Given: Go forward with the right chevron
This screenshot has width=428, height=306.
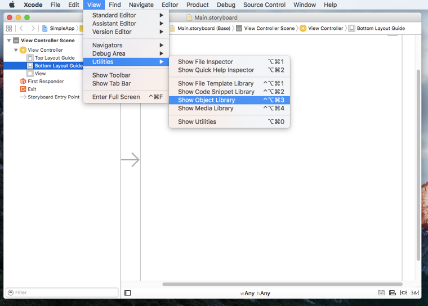Looking at the screenshot, I should [33, 28].
